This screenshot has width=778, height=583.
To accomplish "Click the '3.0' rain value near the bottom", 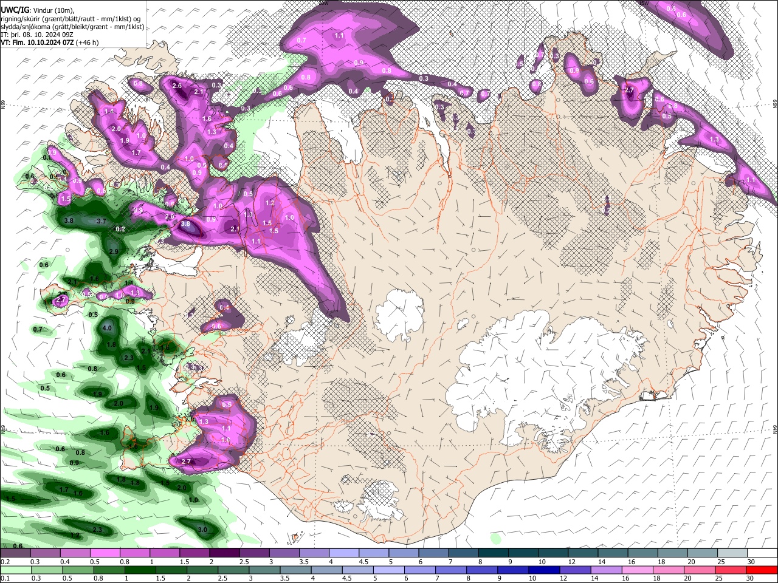I will (x=202, y=530).
